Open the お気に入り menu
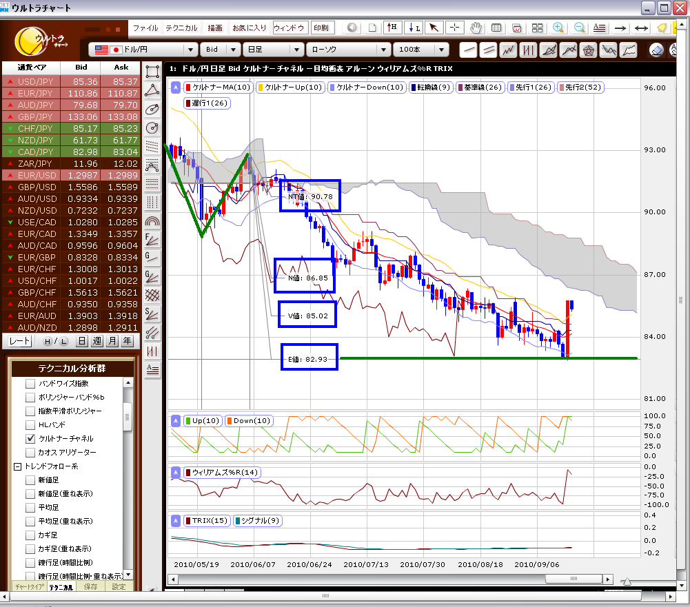Image resolution: width=690 pixels, height=607 pixels. (249, 28)
